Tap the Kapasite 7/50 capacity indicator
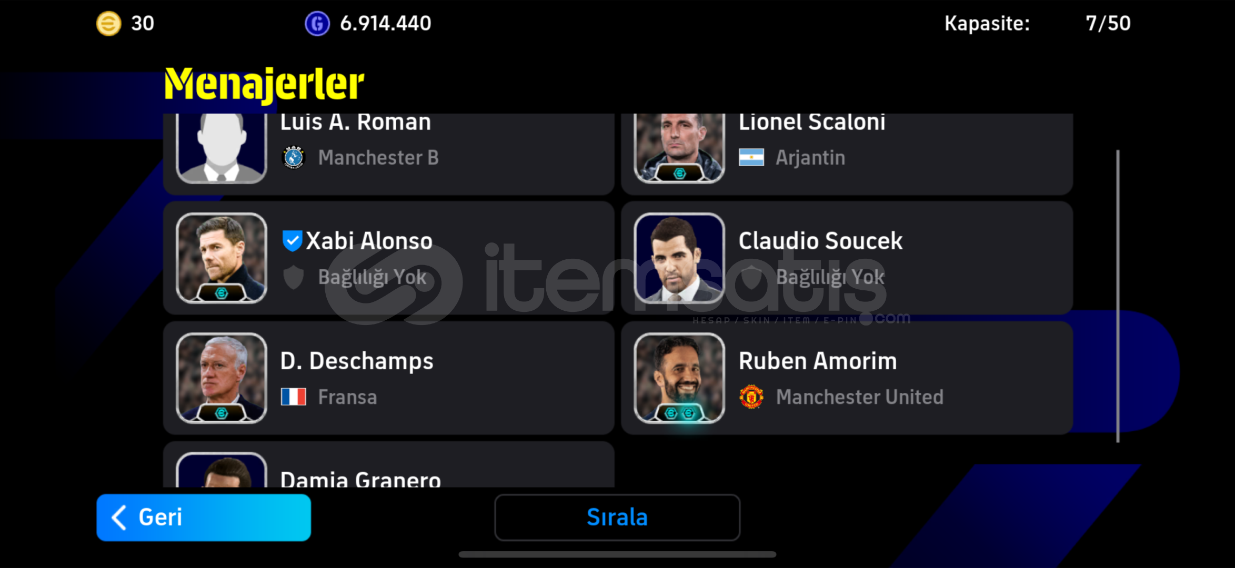The width and height of the screenshot is (1235, 568). [1037, 24]
